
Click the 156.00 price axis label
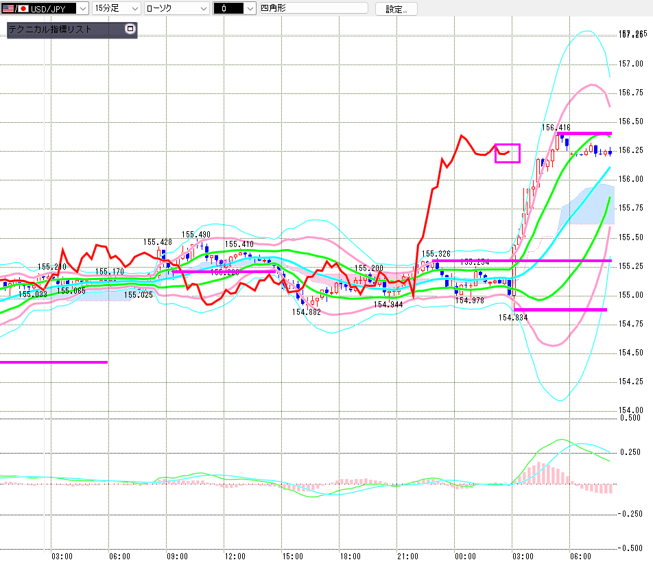[x=631, y=179]
